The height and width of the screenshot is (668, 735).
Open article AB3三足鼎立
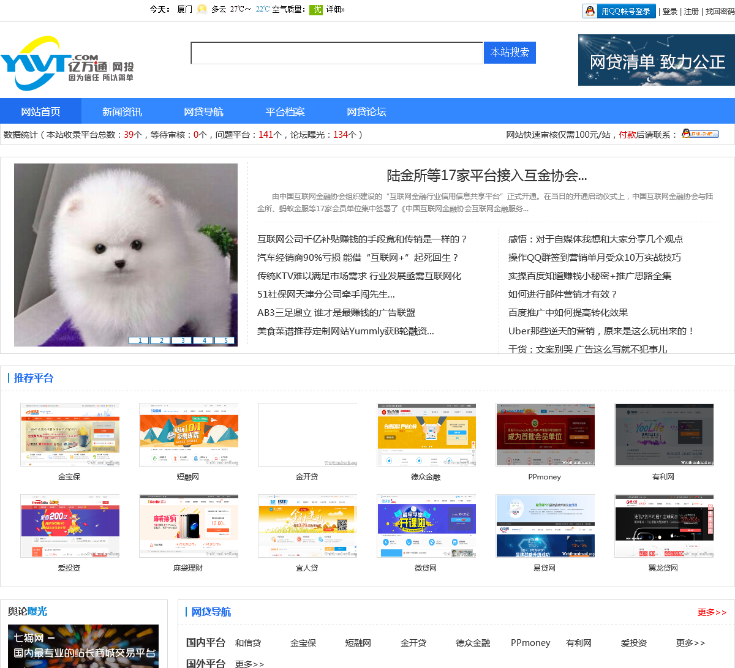(336, 313)
